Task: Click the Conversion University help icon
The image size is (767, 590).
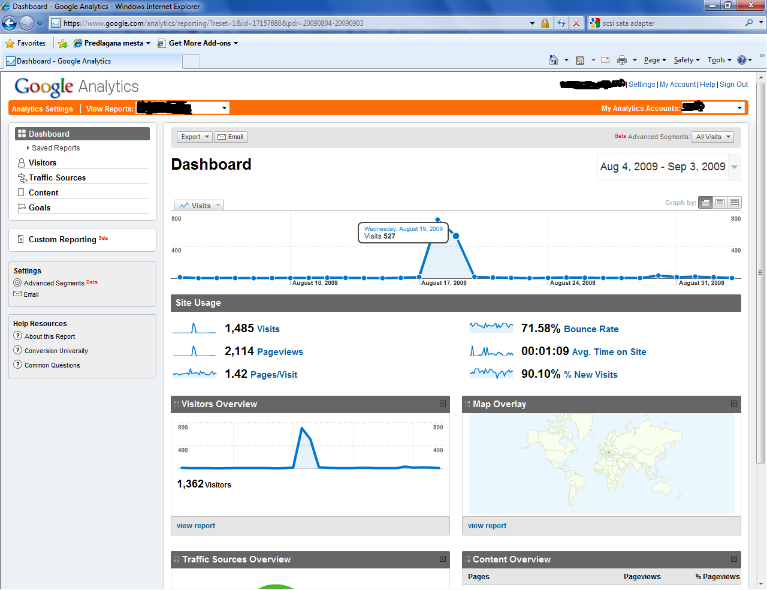Action: 18,350
